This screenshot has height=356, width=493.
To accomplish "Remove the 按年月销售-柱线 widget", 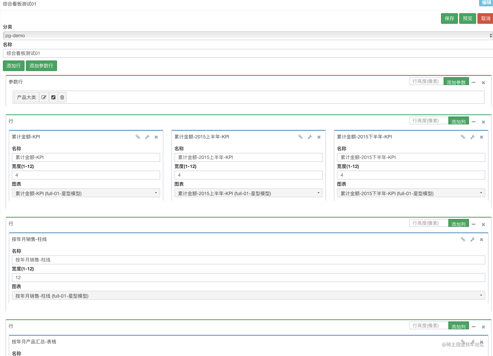I will click(x=482, y=240).
